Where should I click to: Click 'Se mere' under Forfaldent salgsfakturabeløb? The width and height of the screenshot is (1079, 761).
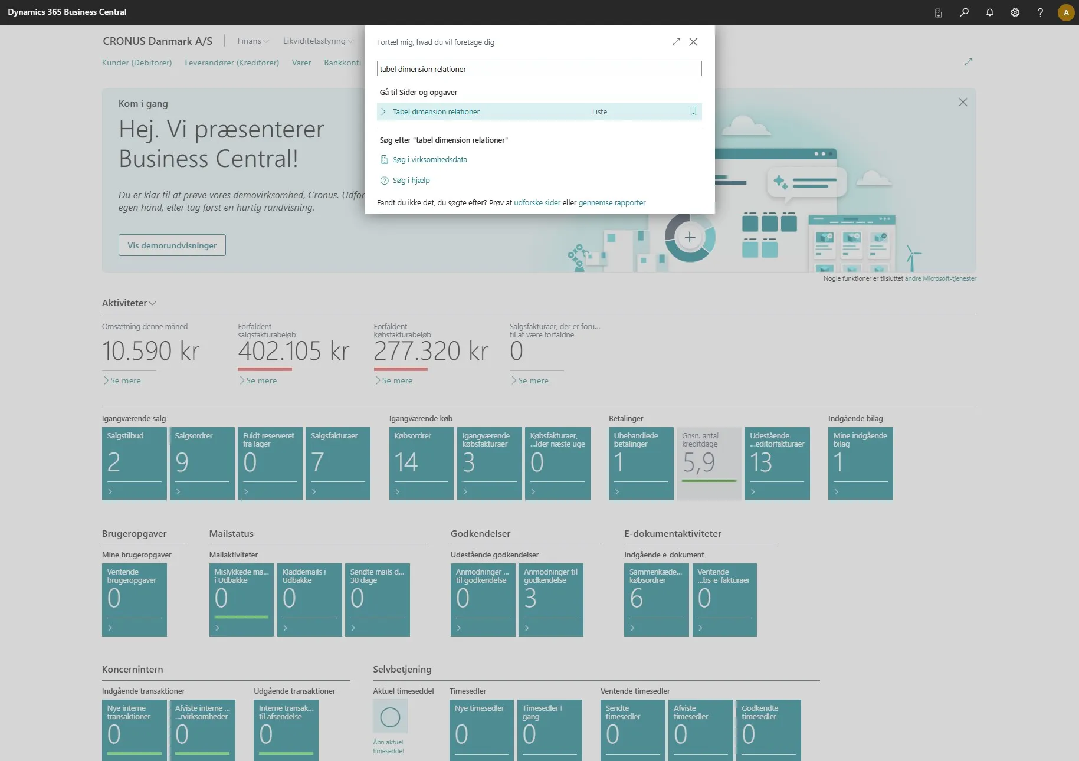tap(258, 381)
